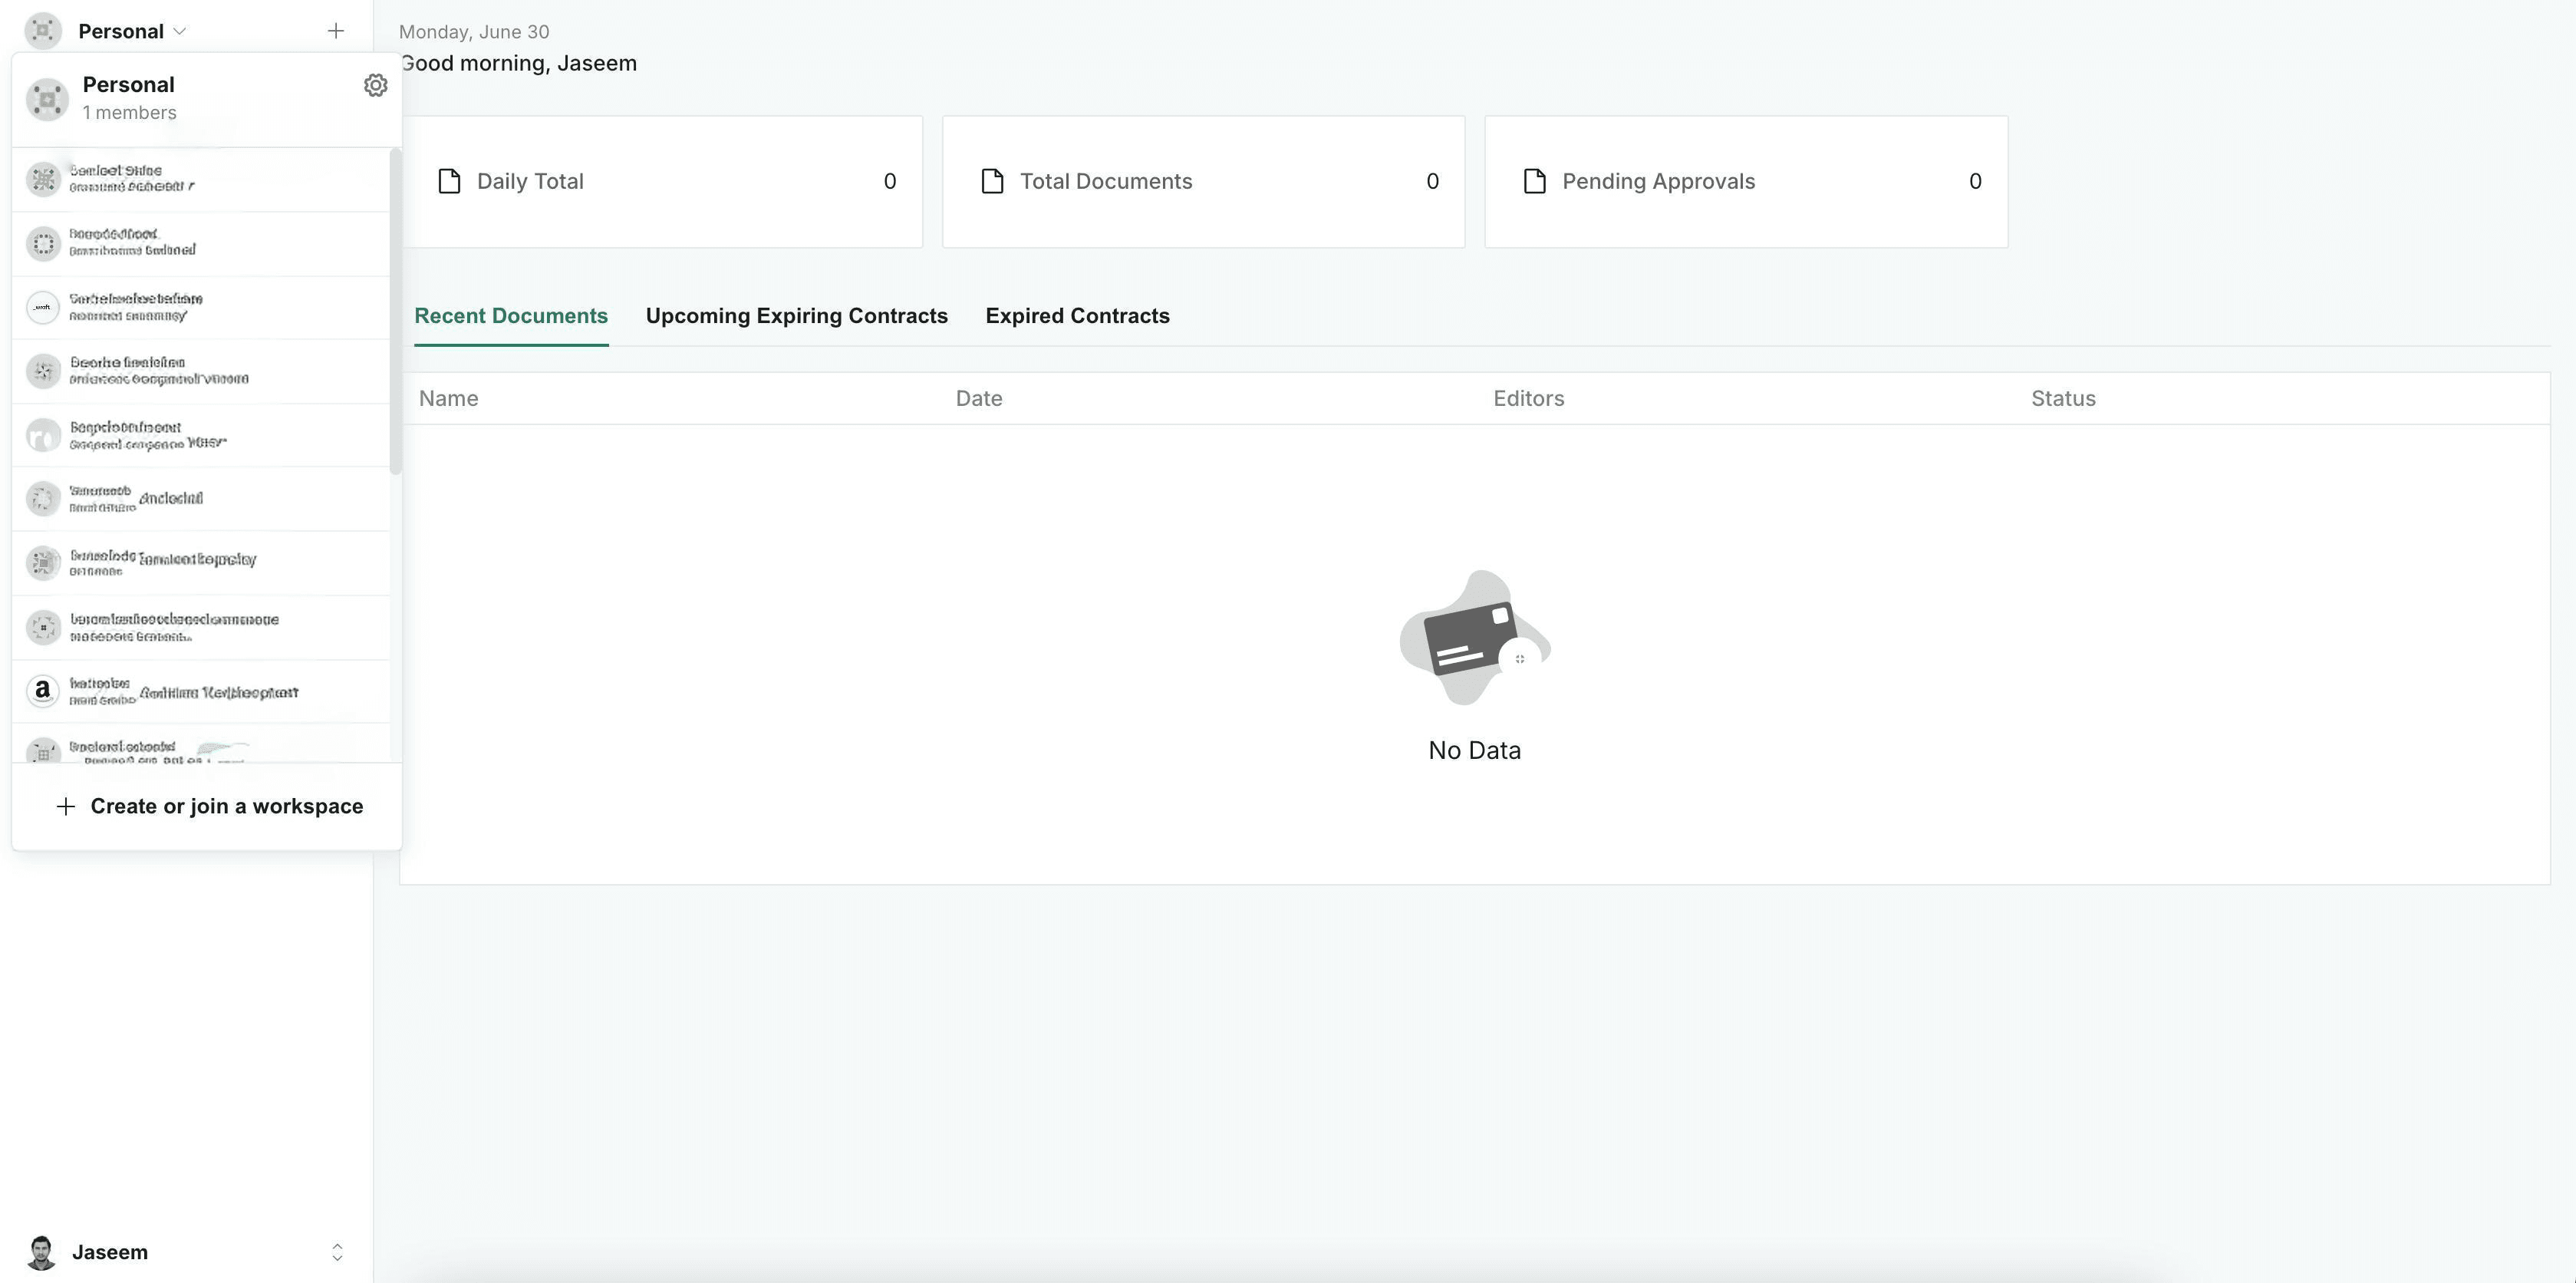This screenshot has height=1283, width=2576.
Task: Click the plus icon beside Personal header
Action: click(336, 31)
